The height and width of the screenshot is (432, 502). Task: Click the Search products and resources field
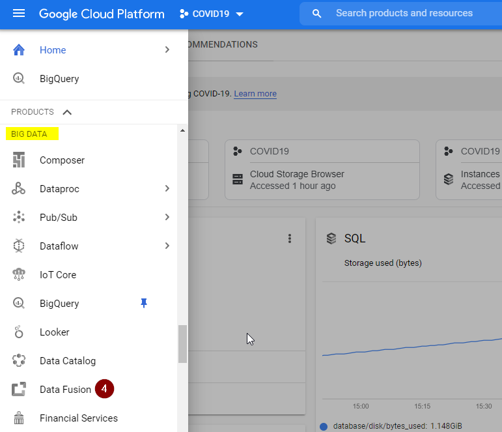404,14
